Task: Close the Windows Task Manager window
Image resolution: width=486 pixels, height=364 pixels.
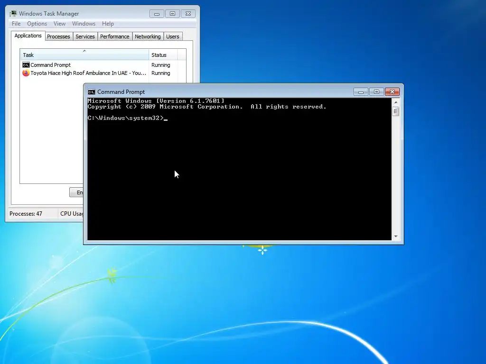Action: (188, 14)
